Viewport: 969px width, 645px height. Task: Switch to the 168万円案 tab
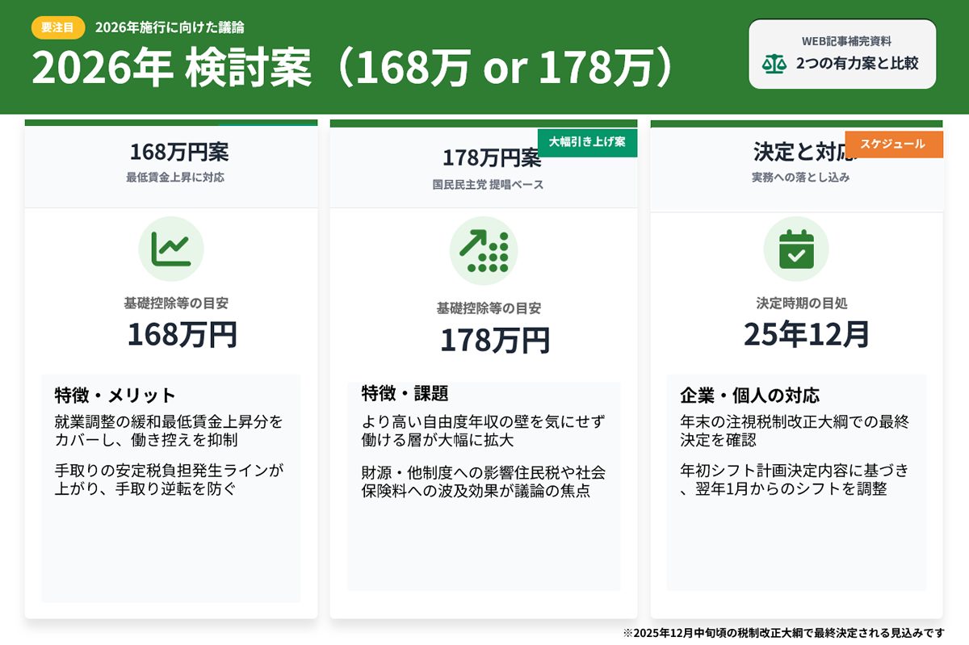tap(170, 153)
